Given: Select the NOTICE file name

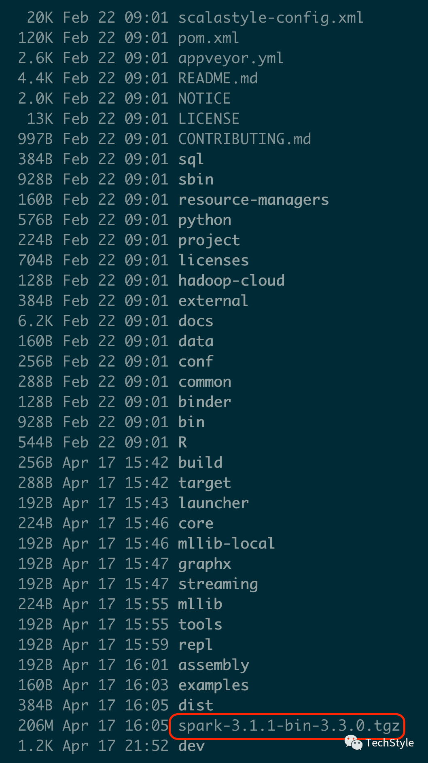Looking at the screenshot, I should [x=204, y=98].
